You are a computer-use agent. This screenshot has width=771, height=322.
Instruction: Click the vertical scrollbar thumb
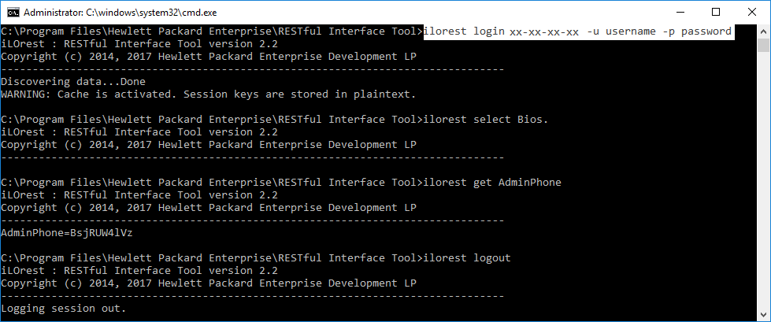[x=763, y=45]
